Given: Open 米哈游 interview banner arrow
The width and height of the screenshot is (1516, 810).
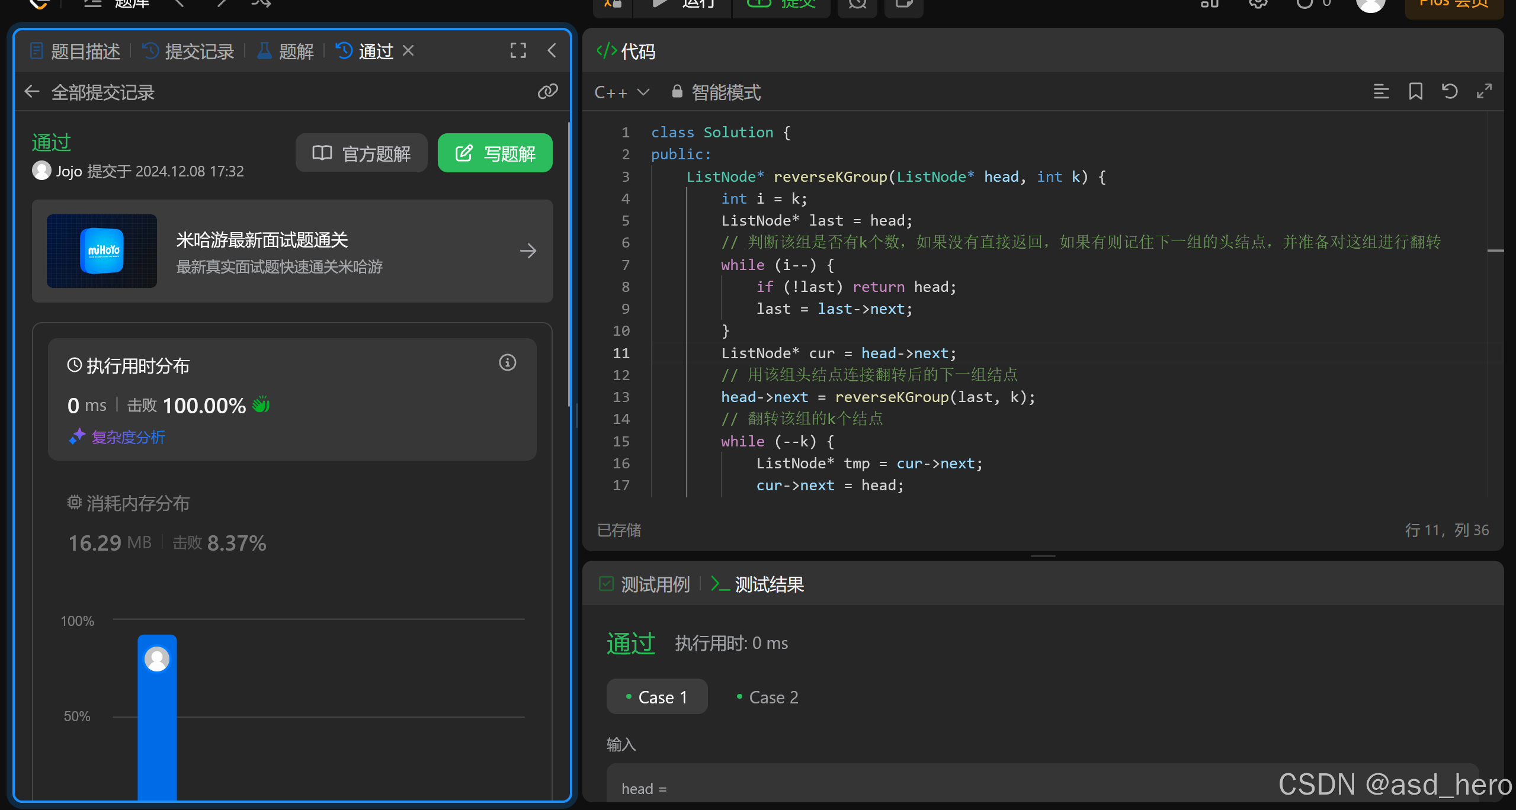Looking at the screenshot, I should coord(528,251).
